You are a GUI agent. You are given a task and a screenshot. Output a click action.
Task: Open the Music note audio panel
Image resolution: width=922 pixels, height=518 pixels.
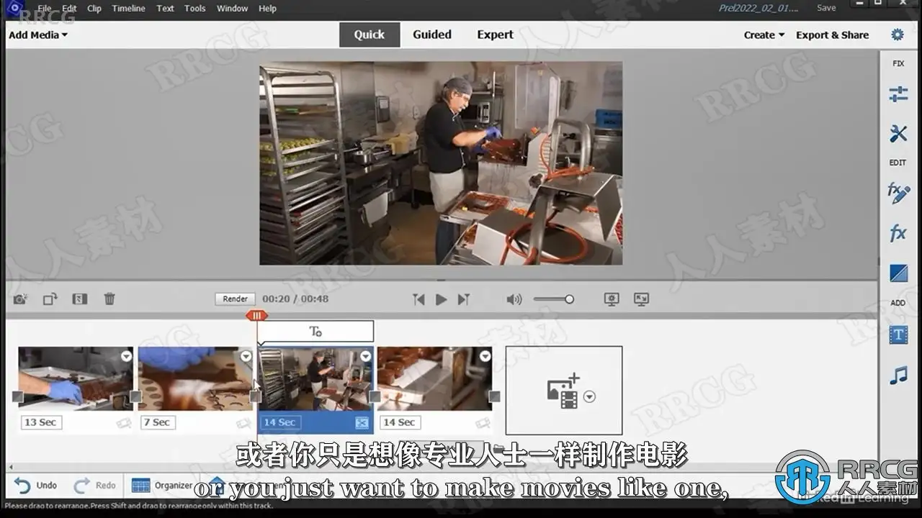pos(898,375)
